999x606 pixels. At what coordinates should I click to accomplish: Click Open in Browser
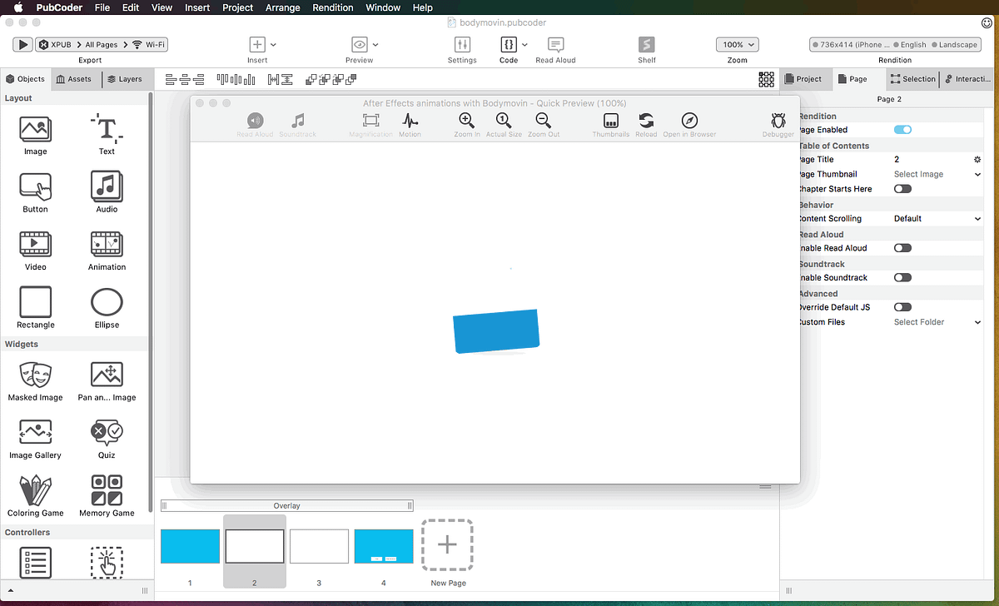pos(689,121)
